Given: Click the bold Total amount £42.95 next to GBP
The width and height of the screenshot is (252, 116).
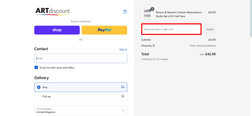Looking at the screenshot, I should click(211, 54).
